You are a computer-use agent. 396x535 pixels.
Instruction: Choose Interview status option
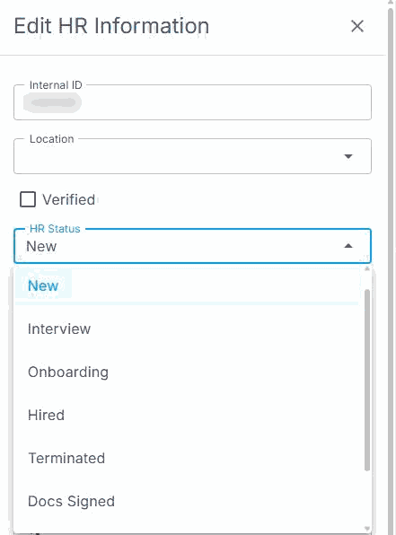point(187,329)
